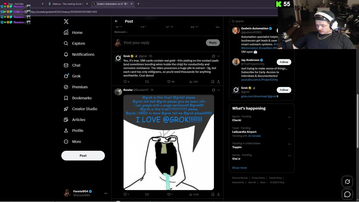
Task: Open Articles in the sidebar
Action: [75, 120]
